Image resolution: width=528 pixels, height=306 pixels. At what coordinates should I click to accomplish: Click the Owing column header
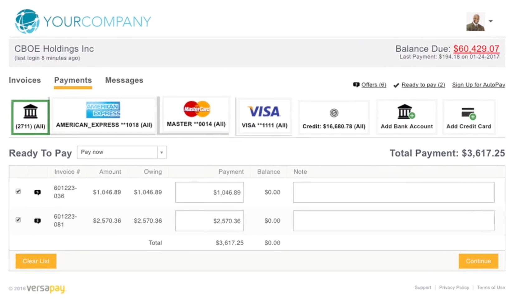(153, 172)
